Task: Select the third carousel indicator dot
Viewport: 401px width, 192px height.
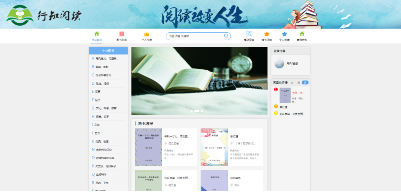Action: point(202,111)
